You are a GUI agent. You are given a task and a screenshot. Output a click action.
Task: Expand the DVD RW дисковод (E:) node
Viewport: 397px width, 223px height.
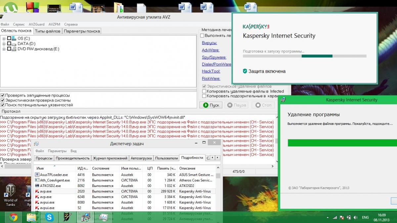[4, 49]
